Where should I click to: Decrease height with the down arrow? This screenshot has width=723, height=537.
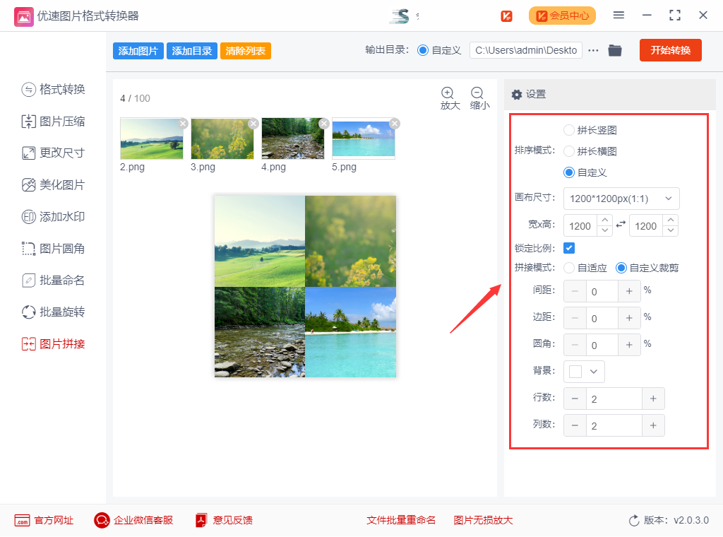671,230
